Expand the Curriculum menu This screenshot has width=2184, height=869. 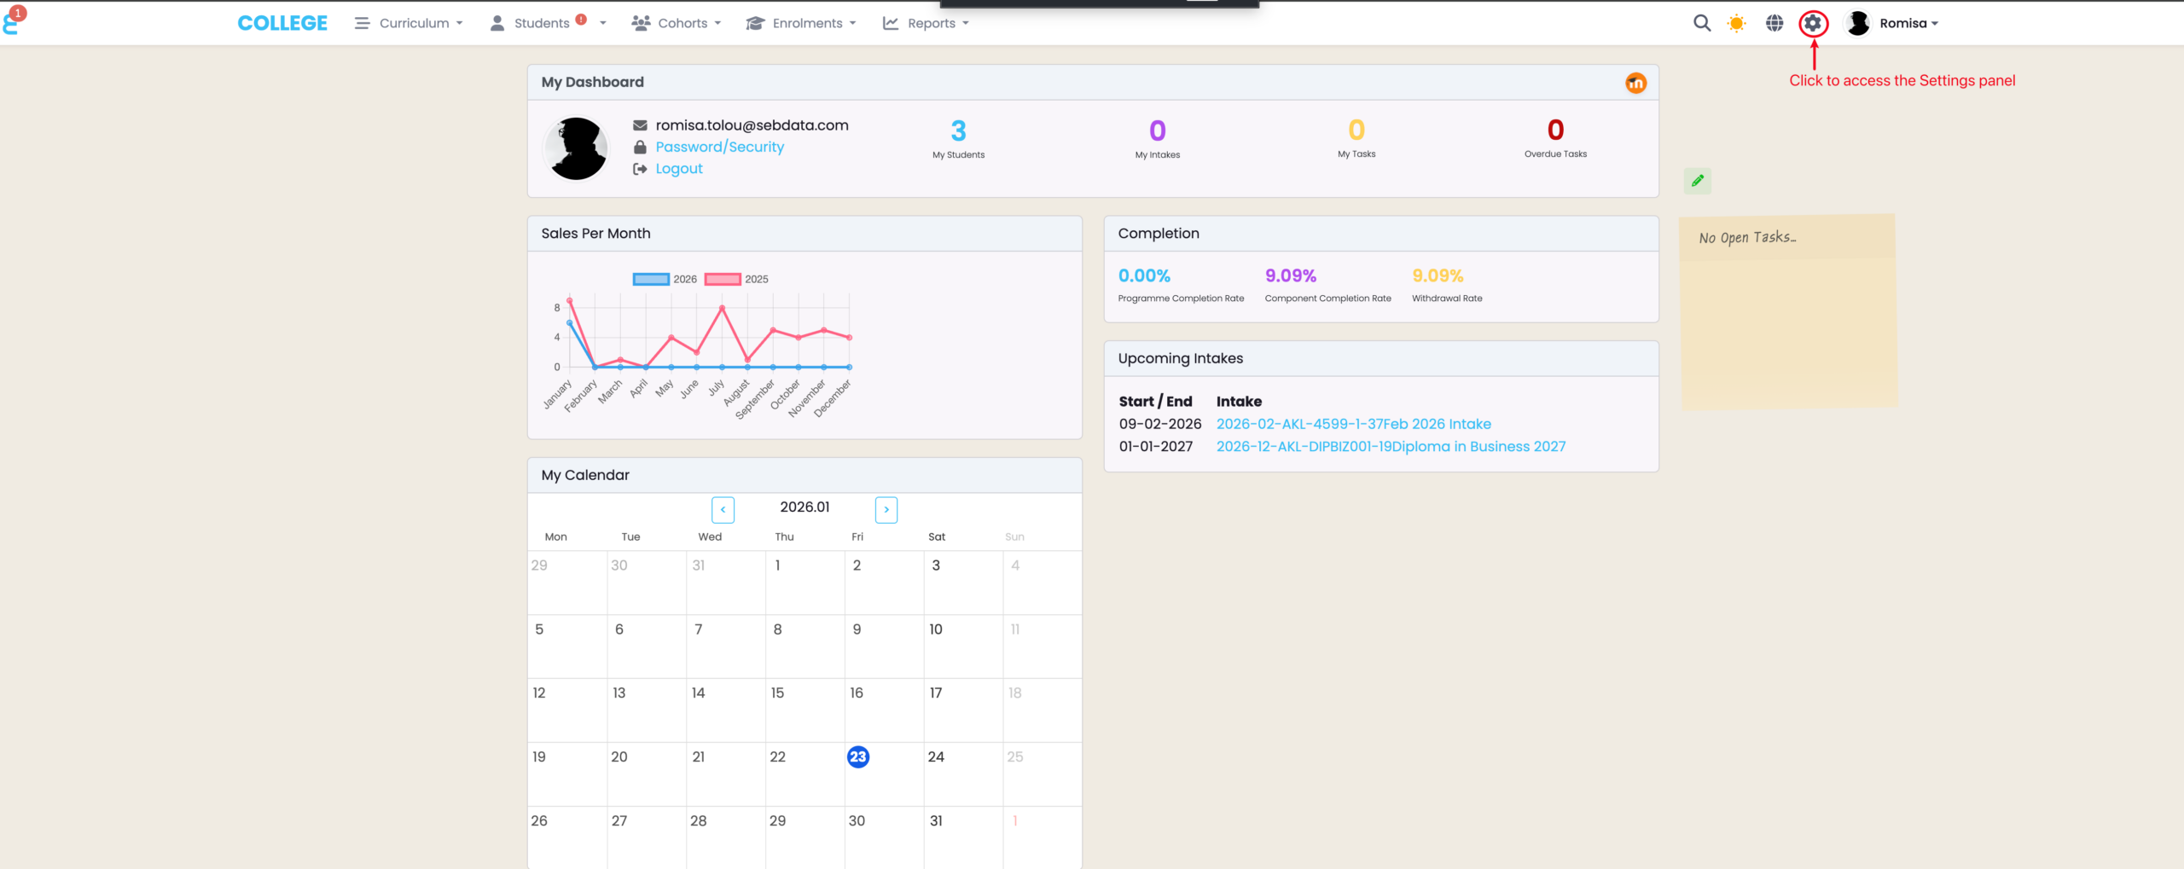coord(409,23)
